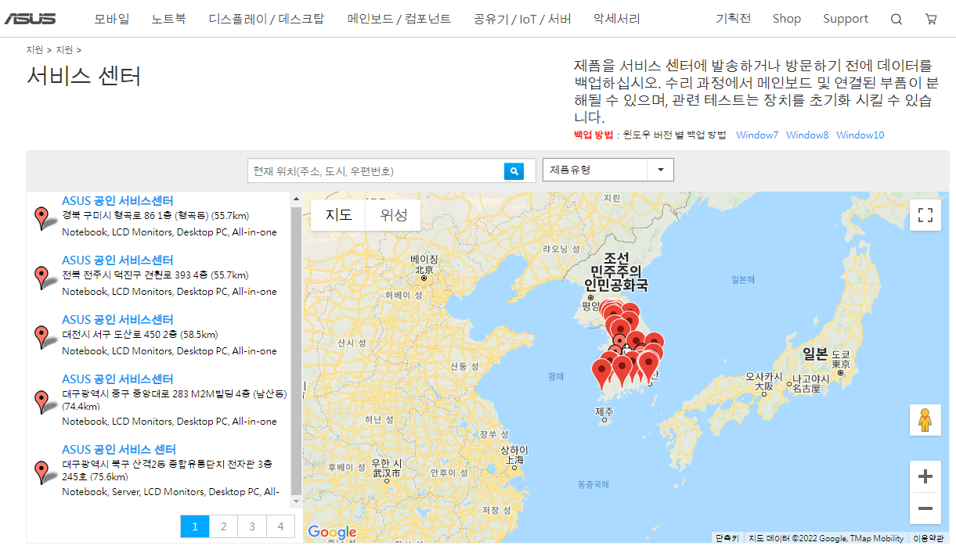Open 디스플레이 / 데스크탑 menu
The width and height of the screenshot is (956, 553).
click(266, 19)
